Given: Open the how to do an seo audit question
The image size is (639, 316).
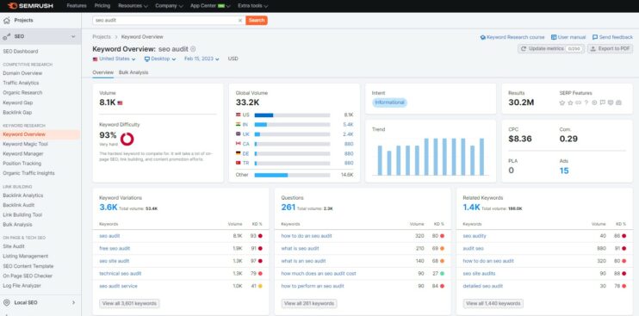Looking at the screenshot, I should point(307,236).
